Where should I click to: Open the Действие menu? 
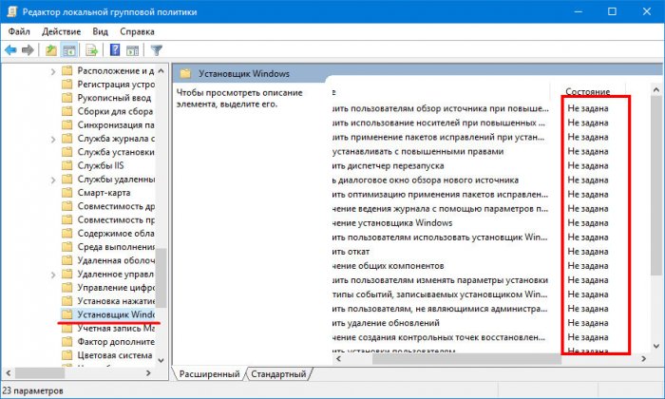coord(61,31)
